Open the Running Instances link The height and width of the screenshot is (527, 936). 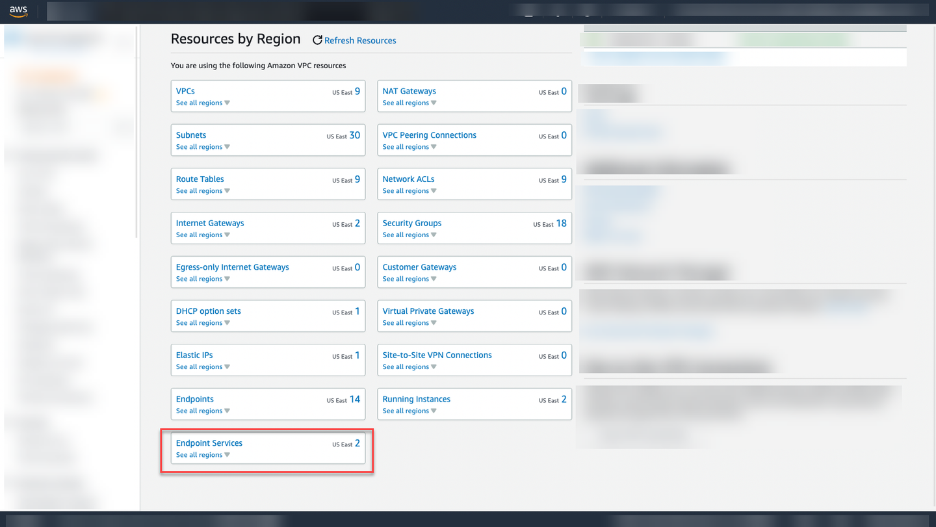coord(417,399)
